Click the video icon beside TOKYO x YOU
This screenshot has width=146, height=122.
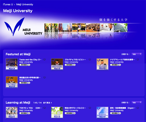click(x=44, y=108)
